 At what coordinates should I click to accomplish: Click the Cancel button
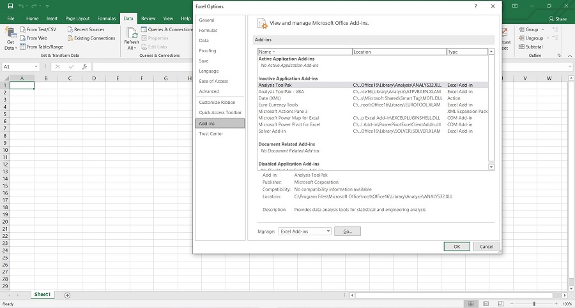(x=486, y=246)
